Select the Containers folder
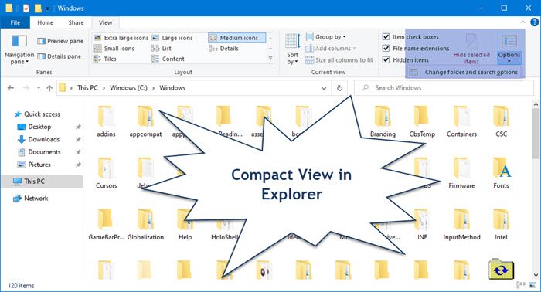The width and height of the screenshot is (541, 292). pos(461,121)
